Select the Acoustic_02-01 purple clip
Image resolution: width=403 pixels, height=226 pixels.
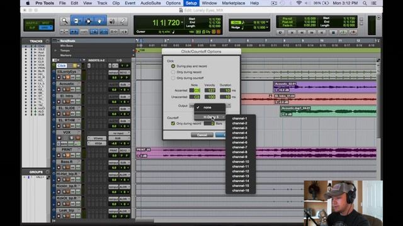point(325,87)
